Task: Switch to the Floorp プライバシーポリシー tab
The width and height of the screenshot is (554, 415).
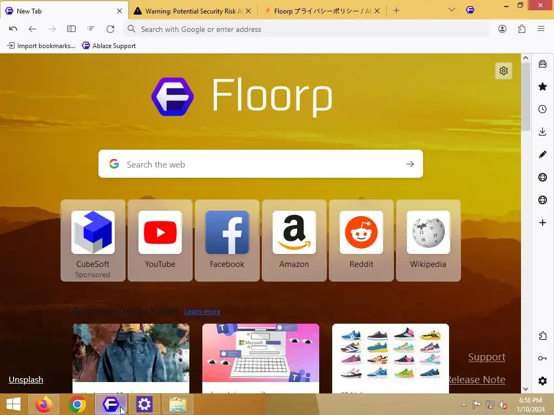Action: 321,11
